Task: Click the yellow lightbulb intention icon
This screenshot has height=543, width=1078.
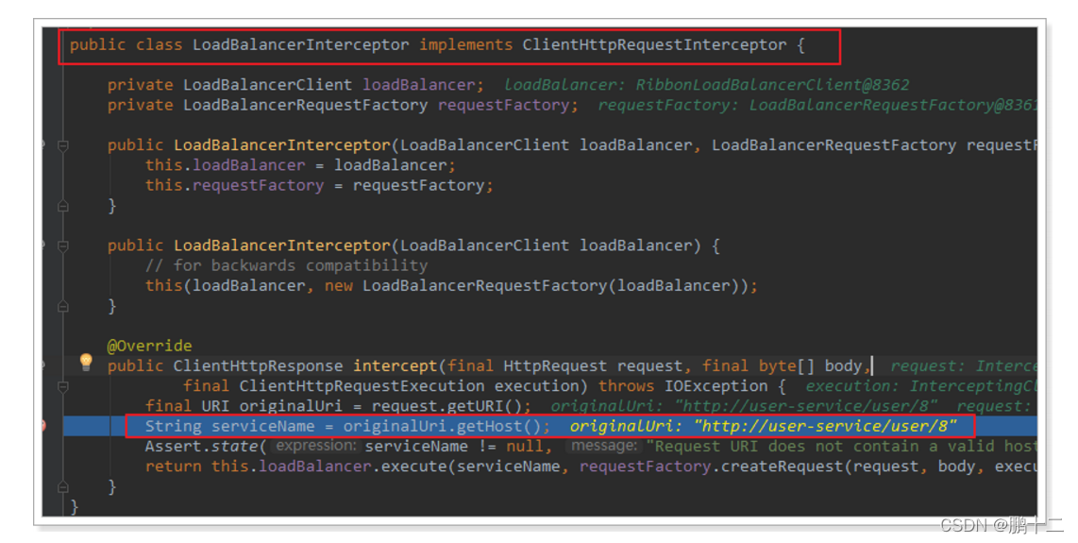Action: click(86, 362)
